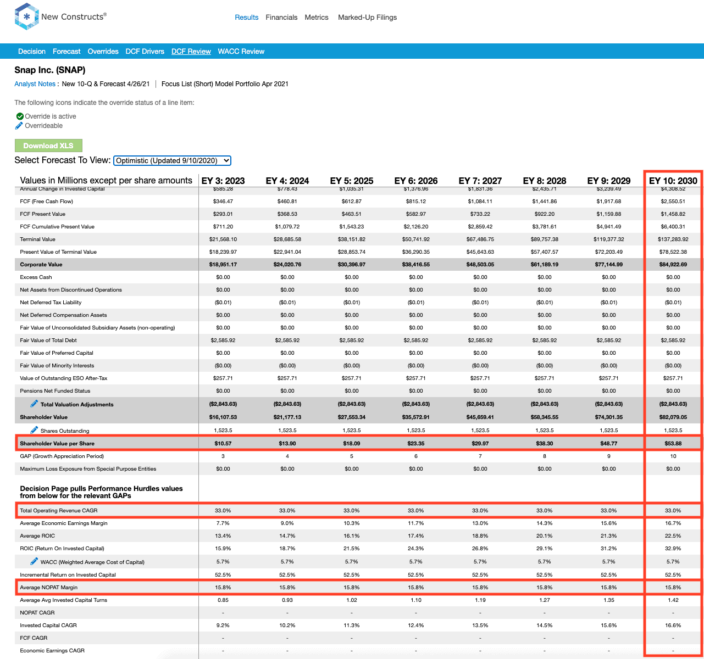Open the Analyst Notes link

tap(35, 84)
